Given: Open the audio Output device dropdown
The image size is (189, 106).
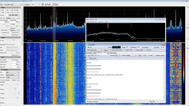Looking at the screenshot, I should click(x=13, y=50).
